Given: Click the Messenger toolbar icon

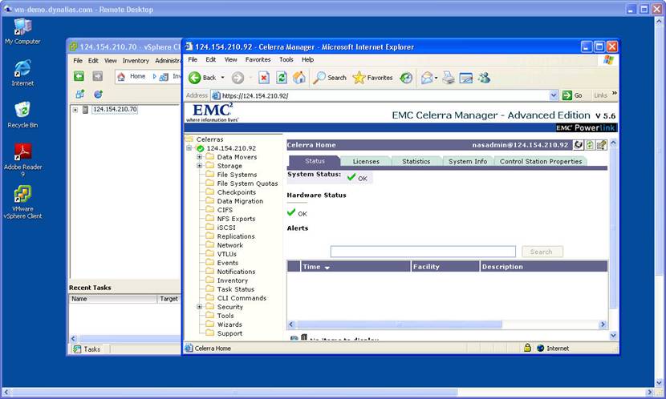Looking at the screenshot, I should (x=484, y=78).
